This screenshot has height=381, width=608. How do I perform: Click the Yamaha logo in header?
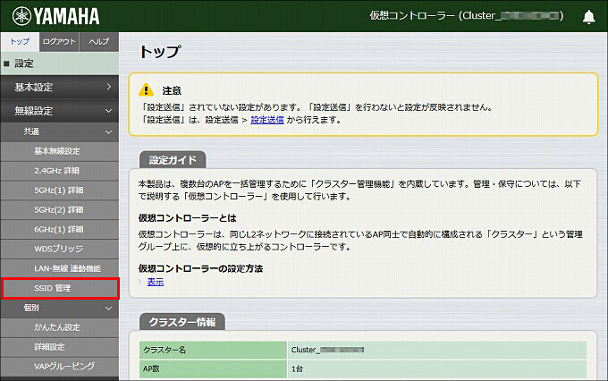(x=55, y=16)
